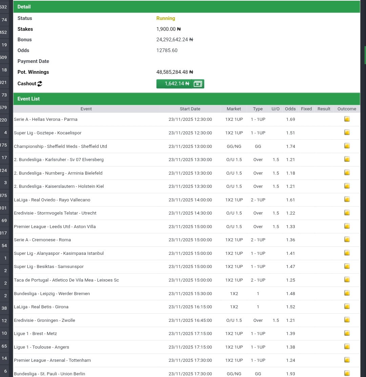Click the Start Date column header
The width and height of the screenshot is (366, 377).
190,109
